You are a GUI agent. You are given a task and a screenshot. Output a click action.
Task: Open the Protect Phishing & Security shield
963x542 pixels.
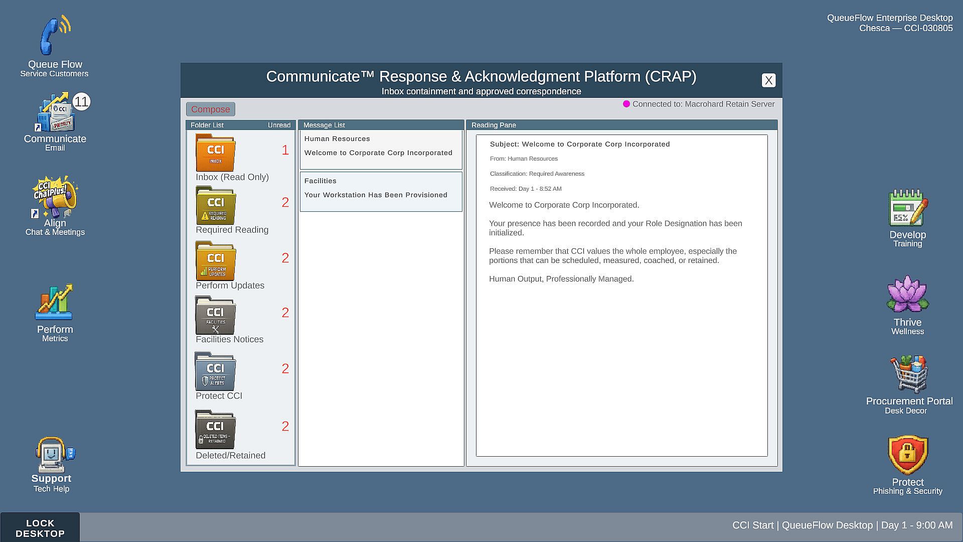(x=908, y=455)
